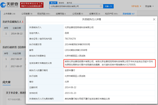Clear the search box with the X icon

101,6
